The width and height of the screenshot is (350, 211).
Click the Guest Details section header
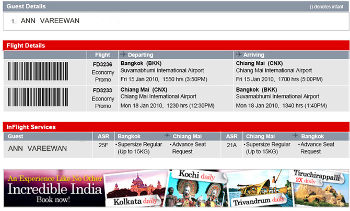(x=26, y=7)
